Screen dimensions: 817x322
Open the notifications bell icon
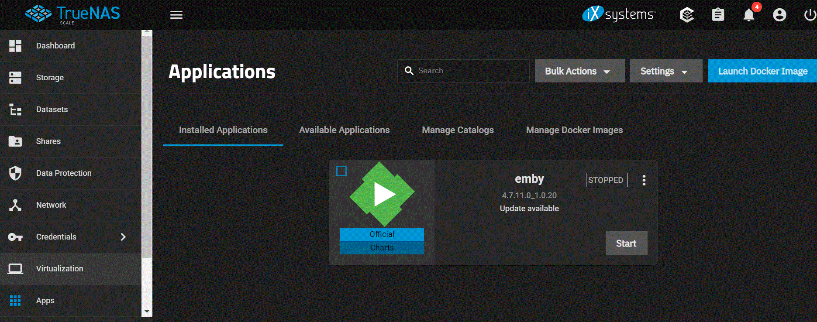pyautogui.click(x=748, y=15)
